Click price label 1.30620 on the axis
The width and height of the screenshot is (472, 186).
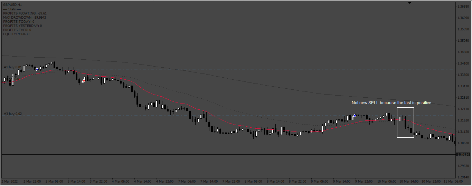click(463, 143)
